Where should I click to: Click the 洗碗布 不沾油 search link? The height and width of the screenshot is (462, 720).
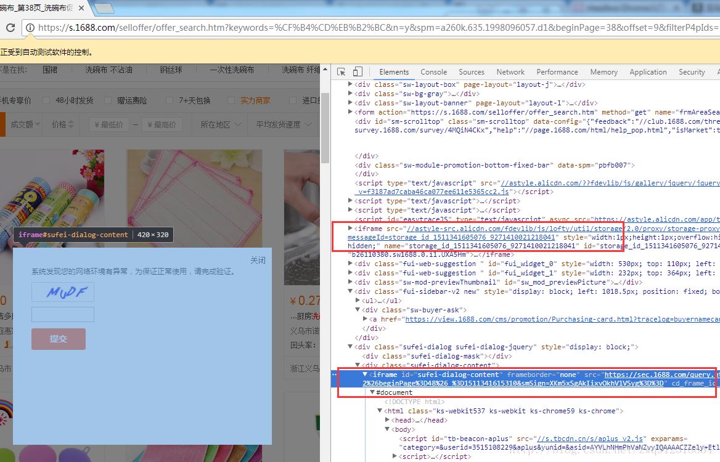109,70
